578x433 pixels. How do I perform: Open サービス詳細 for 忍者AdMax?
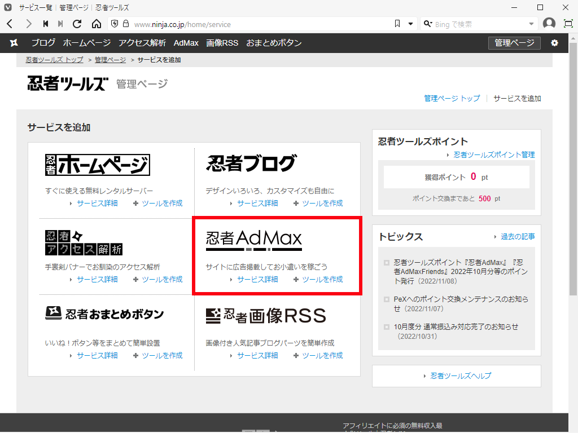(x=257, y=280)
